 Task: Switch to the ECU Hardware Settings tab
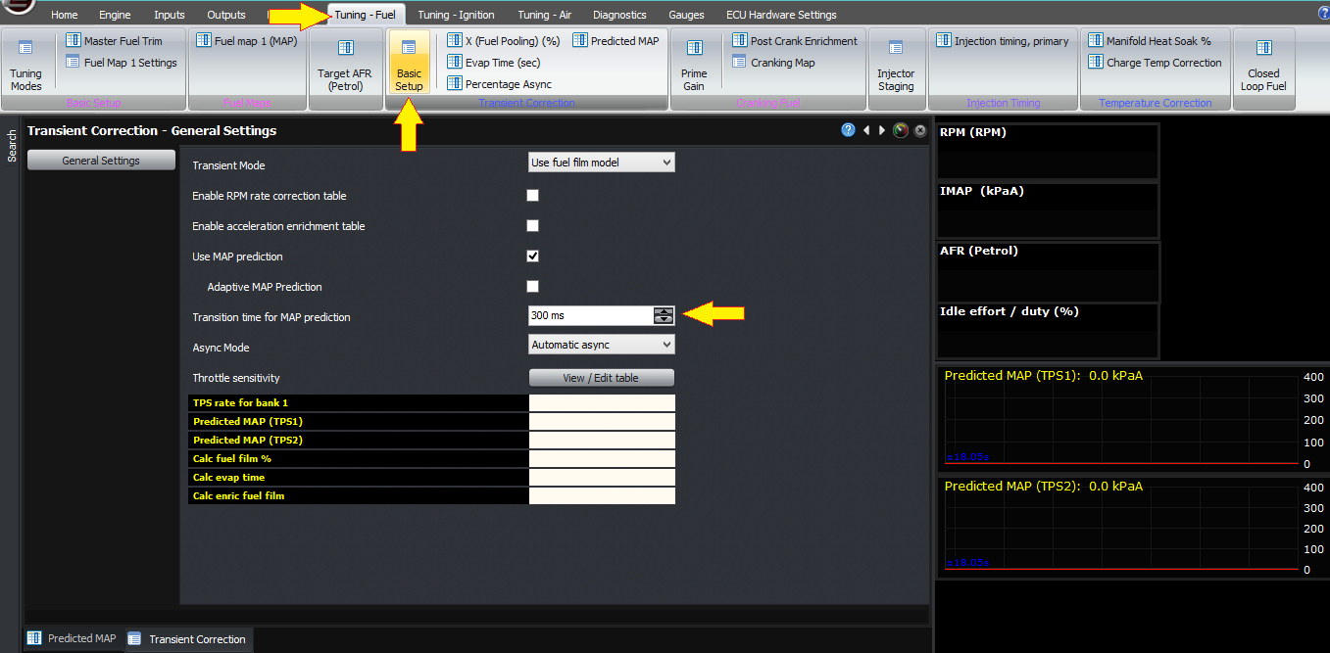tap(781, 15)
